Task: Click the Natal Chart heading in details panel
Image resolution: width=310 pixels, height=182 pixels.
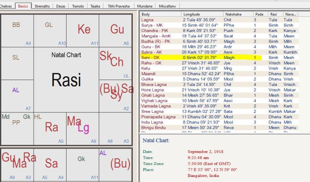Action: [x=156, y=140]
